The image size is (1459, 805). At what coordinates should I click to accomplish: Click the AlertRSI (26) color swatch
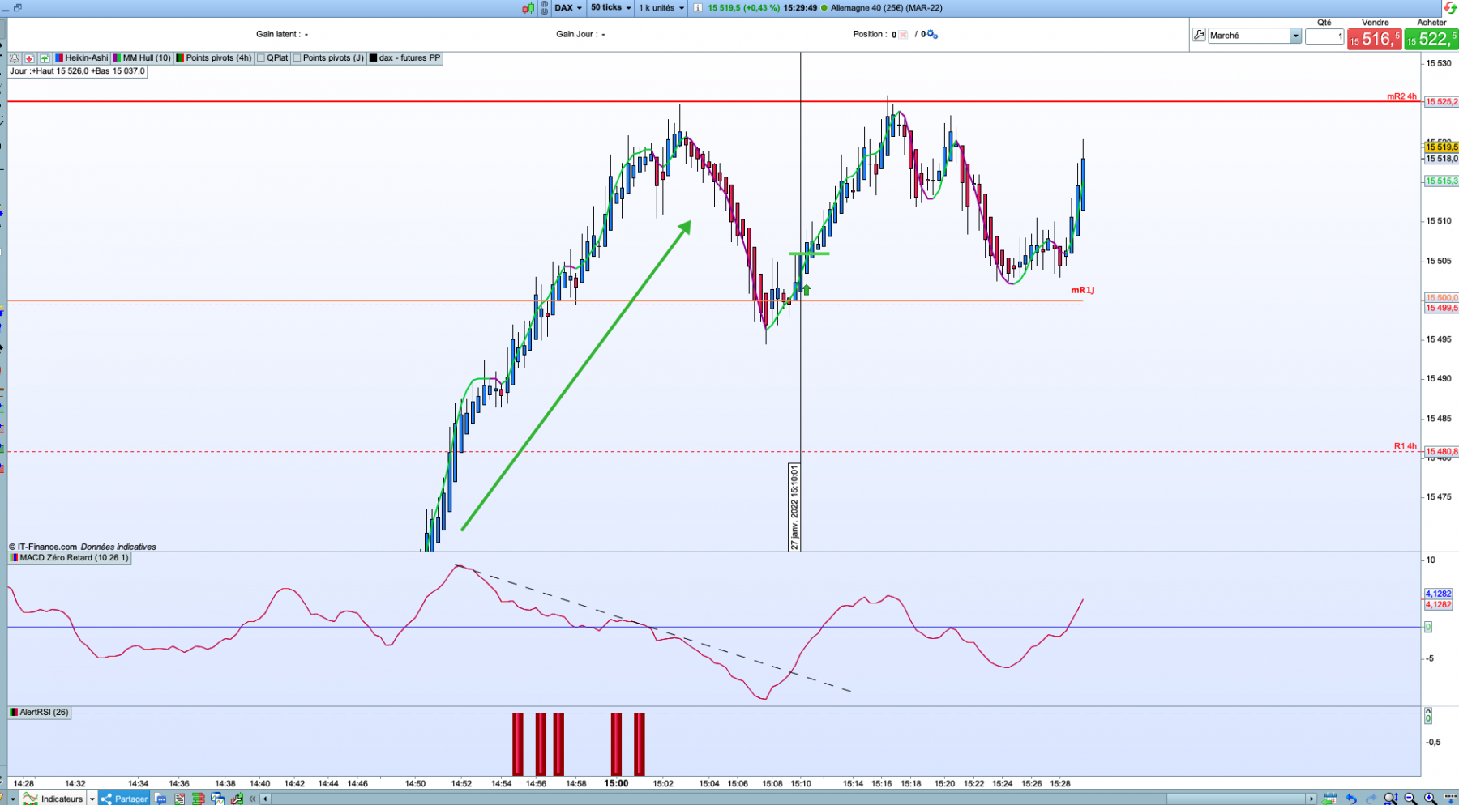click(x=14, y=713)
